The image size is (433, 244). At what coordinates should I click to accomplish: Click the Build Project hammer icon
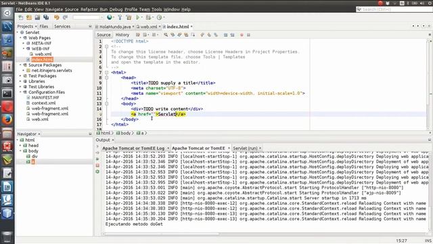120,18
